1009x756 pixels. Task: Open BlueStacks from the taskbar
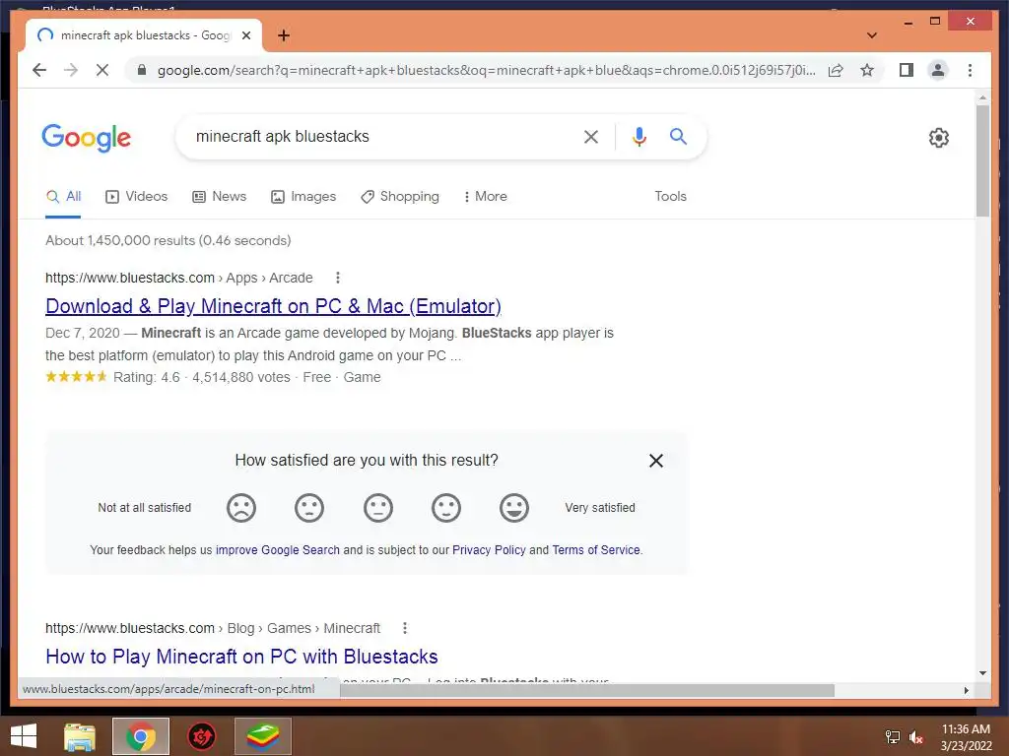(x=263, y=736)
